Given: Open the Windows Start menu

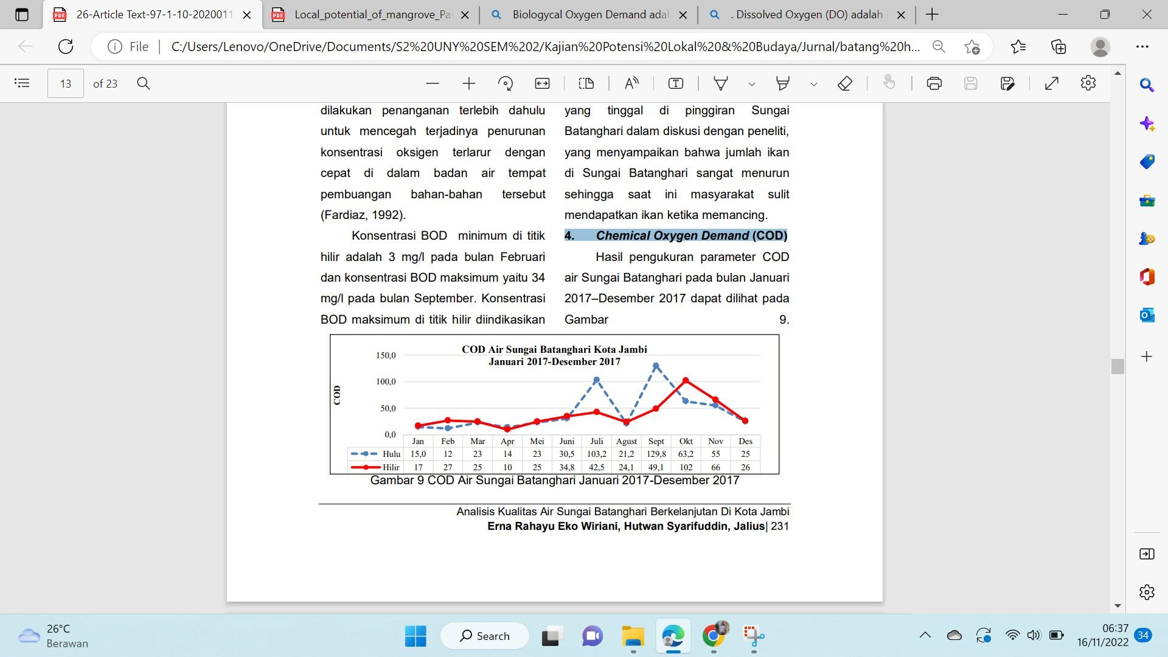Looking at the screenshot, I should [x=415, y=636].
